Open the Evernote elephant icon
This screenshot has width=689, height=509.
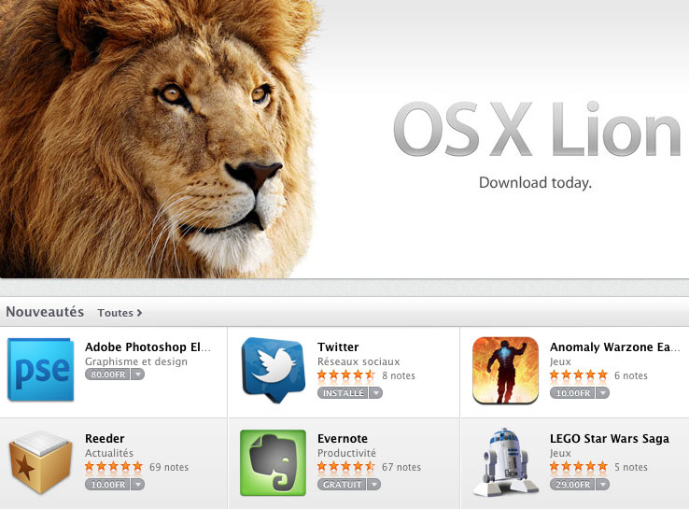pyautogui.click(x=273, y=462)
